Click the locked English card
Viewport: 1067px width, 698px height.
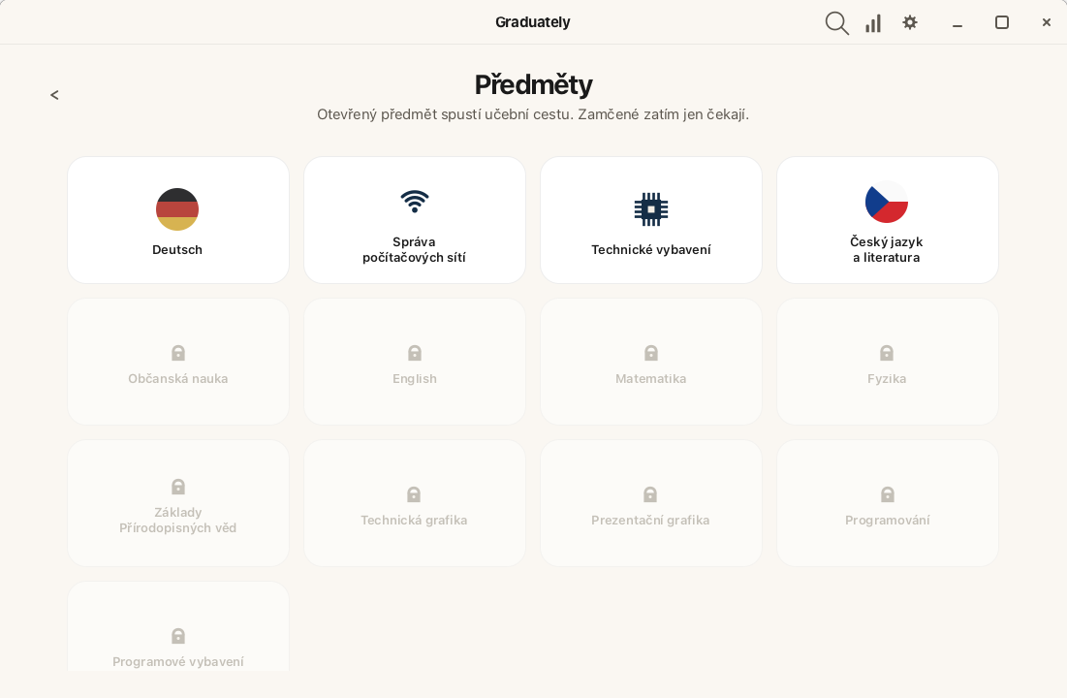415,362
